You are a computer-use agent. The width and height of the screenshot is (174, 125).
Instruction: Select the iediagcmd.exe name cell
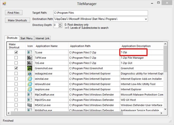click(x=51, y=73)
